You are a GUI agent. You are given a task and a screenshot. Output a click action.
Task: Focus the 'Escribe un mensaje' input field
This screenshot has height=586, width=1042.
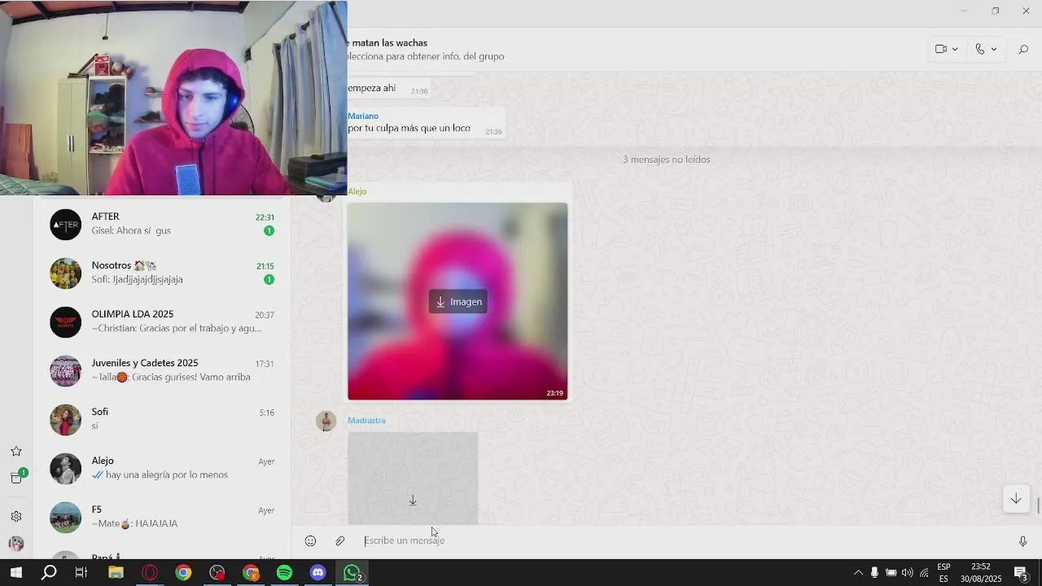point(684,540)
